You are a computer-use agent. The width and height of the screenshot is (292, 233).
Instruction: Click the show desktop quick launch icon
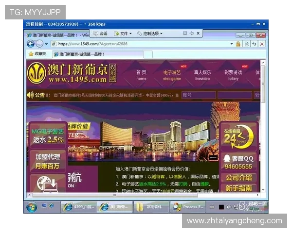[x=44, y=205]
